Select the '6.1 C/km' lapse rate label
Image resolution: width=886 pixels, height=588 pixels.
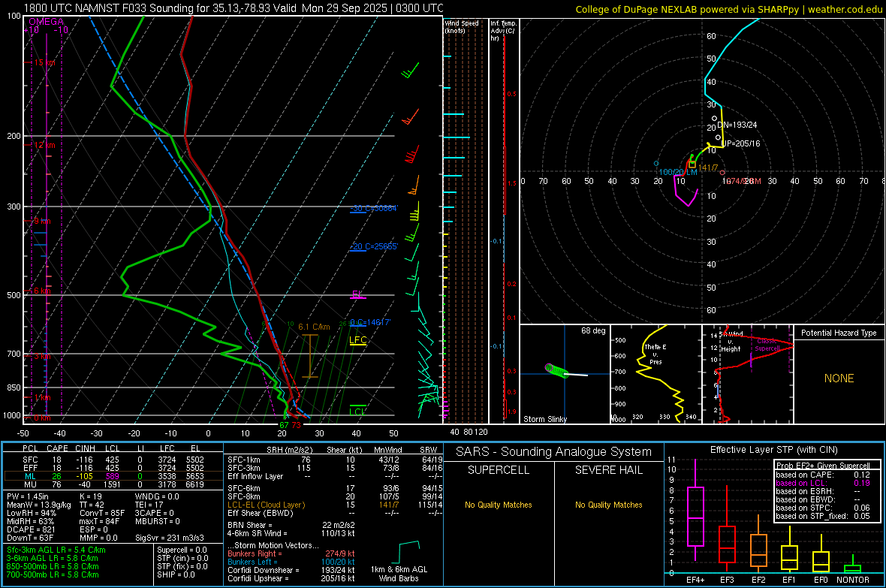[x=314, y=327]
